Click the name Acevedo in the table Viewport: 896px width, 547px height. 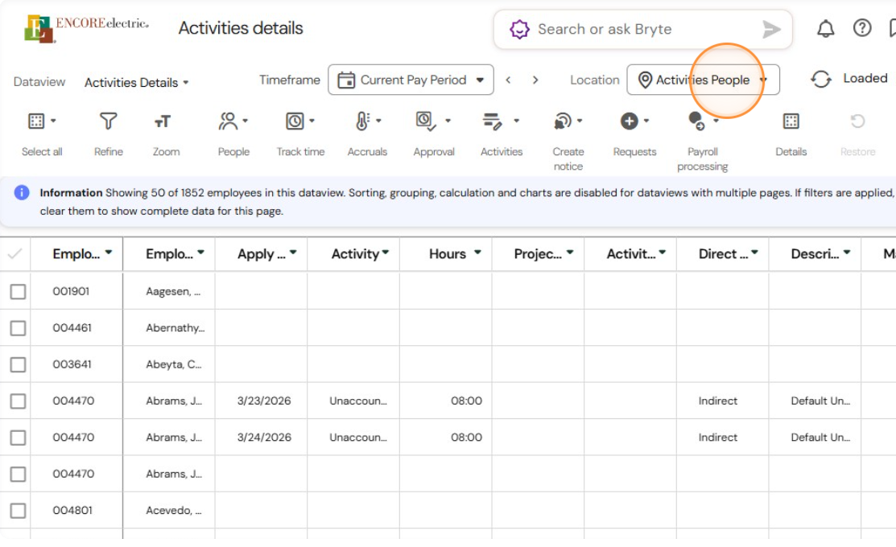tap(174, 511)
